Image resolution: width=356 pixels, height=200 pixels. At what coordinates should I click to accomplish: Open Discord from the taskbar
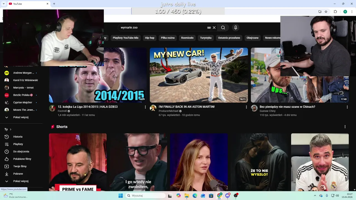tap(228, 196)
